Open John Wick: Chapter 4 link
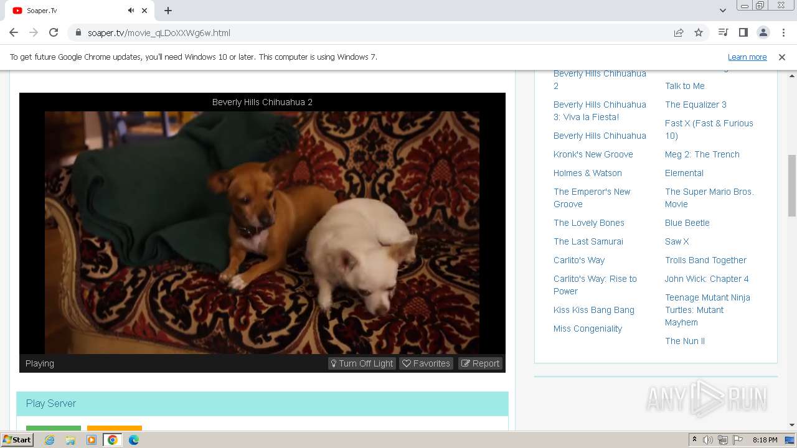797x448 pixels. point(707,279)
